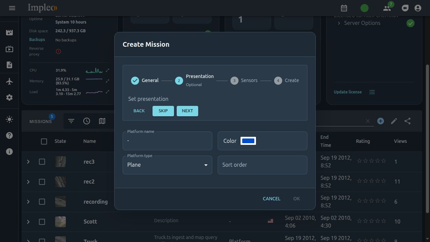This screenshot has height=242, width=430.
Task: Switch to missions map view icon
Action: [x=102, y=121]
